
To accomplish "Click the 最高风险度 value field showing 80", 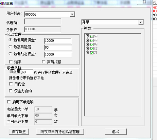I will [58, 48].
